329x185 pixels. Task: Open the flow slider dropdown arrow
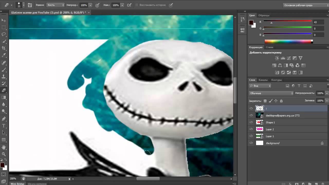(x=122, y=5)
